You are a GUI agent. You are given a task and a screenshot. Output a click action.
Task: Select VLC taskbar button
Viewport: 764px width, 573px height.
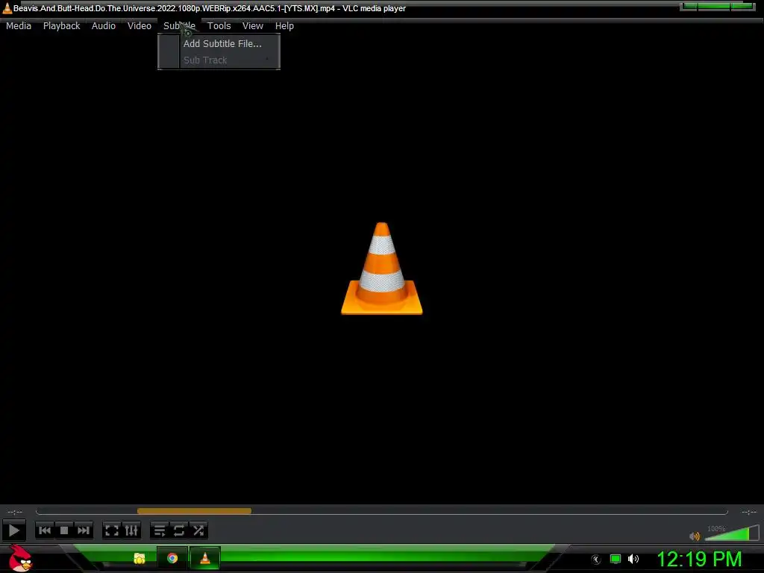[x=204, y=558]
